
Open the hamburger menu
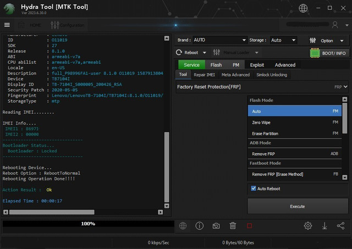pos(7,25)
